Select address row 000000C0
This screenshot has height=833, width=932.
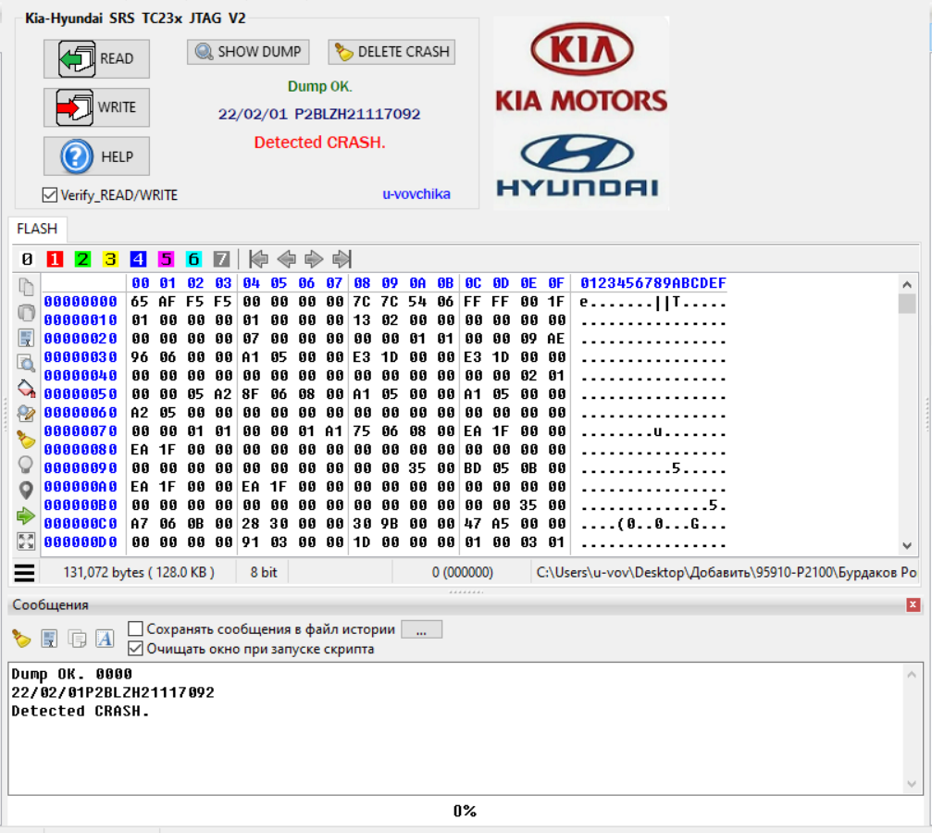click(81, 523)
